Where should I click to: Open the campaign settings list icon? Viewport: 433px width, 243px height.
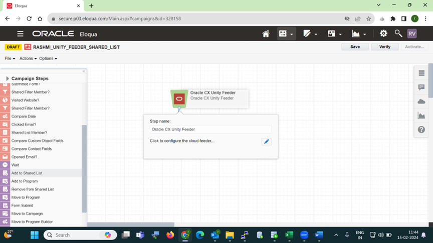(421, 73)
